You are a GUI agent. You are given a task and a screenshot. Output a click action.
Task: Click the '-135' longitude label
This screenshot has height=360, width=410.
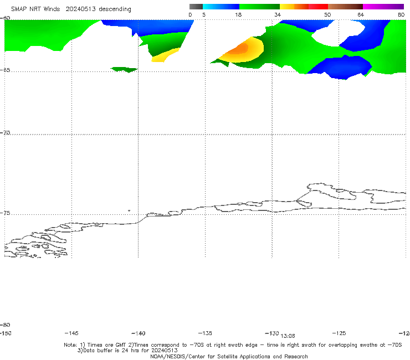[x=205, y=333]
